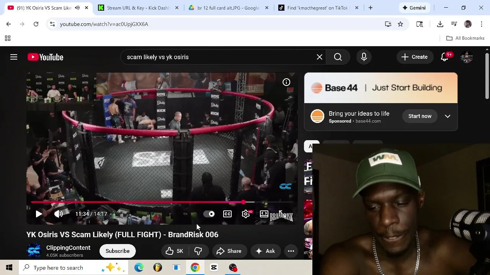Reload the current page
This screenshot has width=490, height=275.
tap(36, 24)
